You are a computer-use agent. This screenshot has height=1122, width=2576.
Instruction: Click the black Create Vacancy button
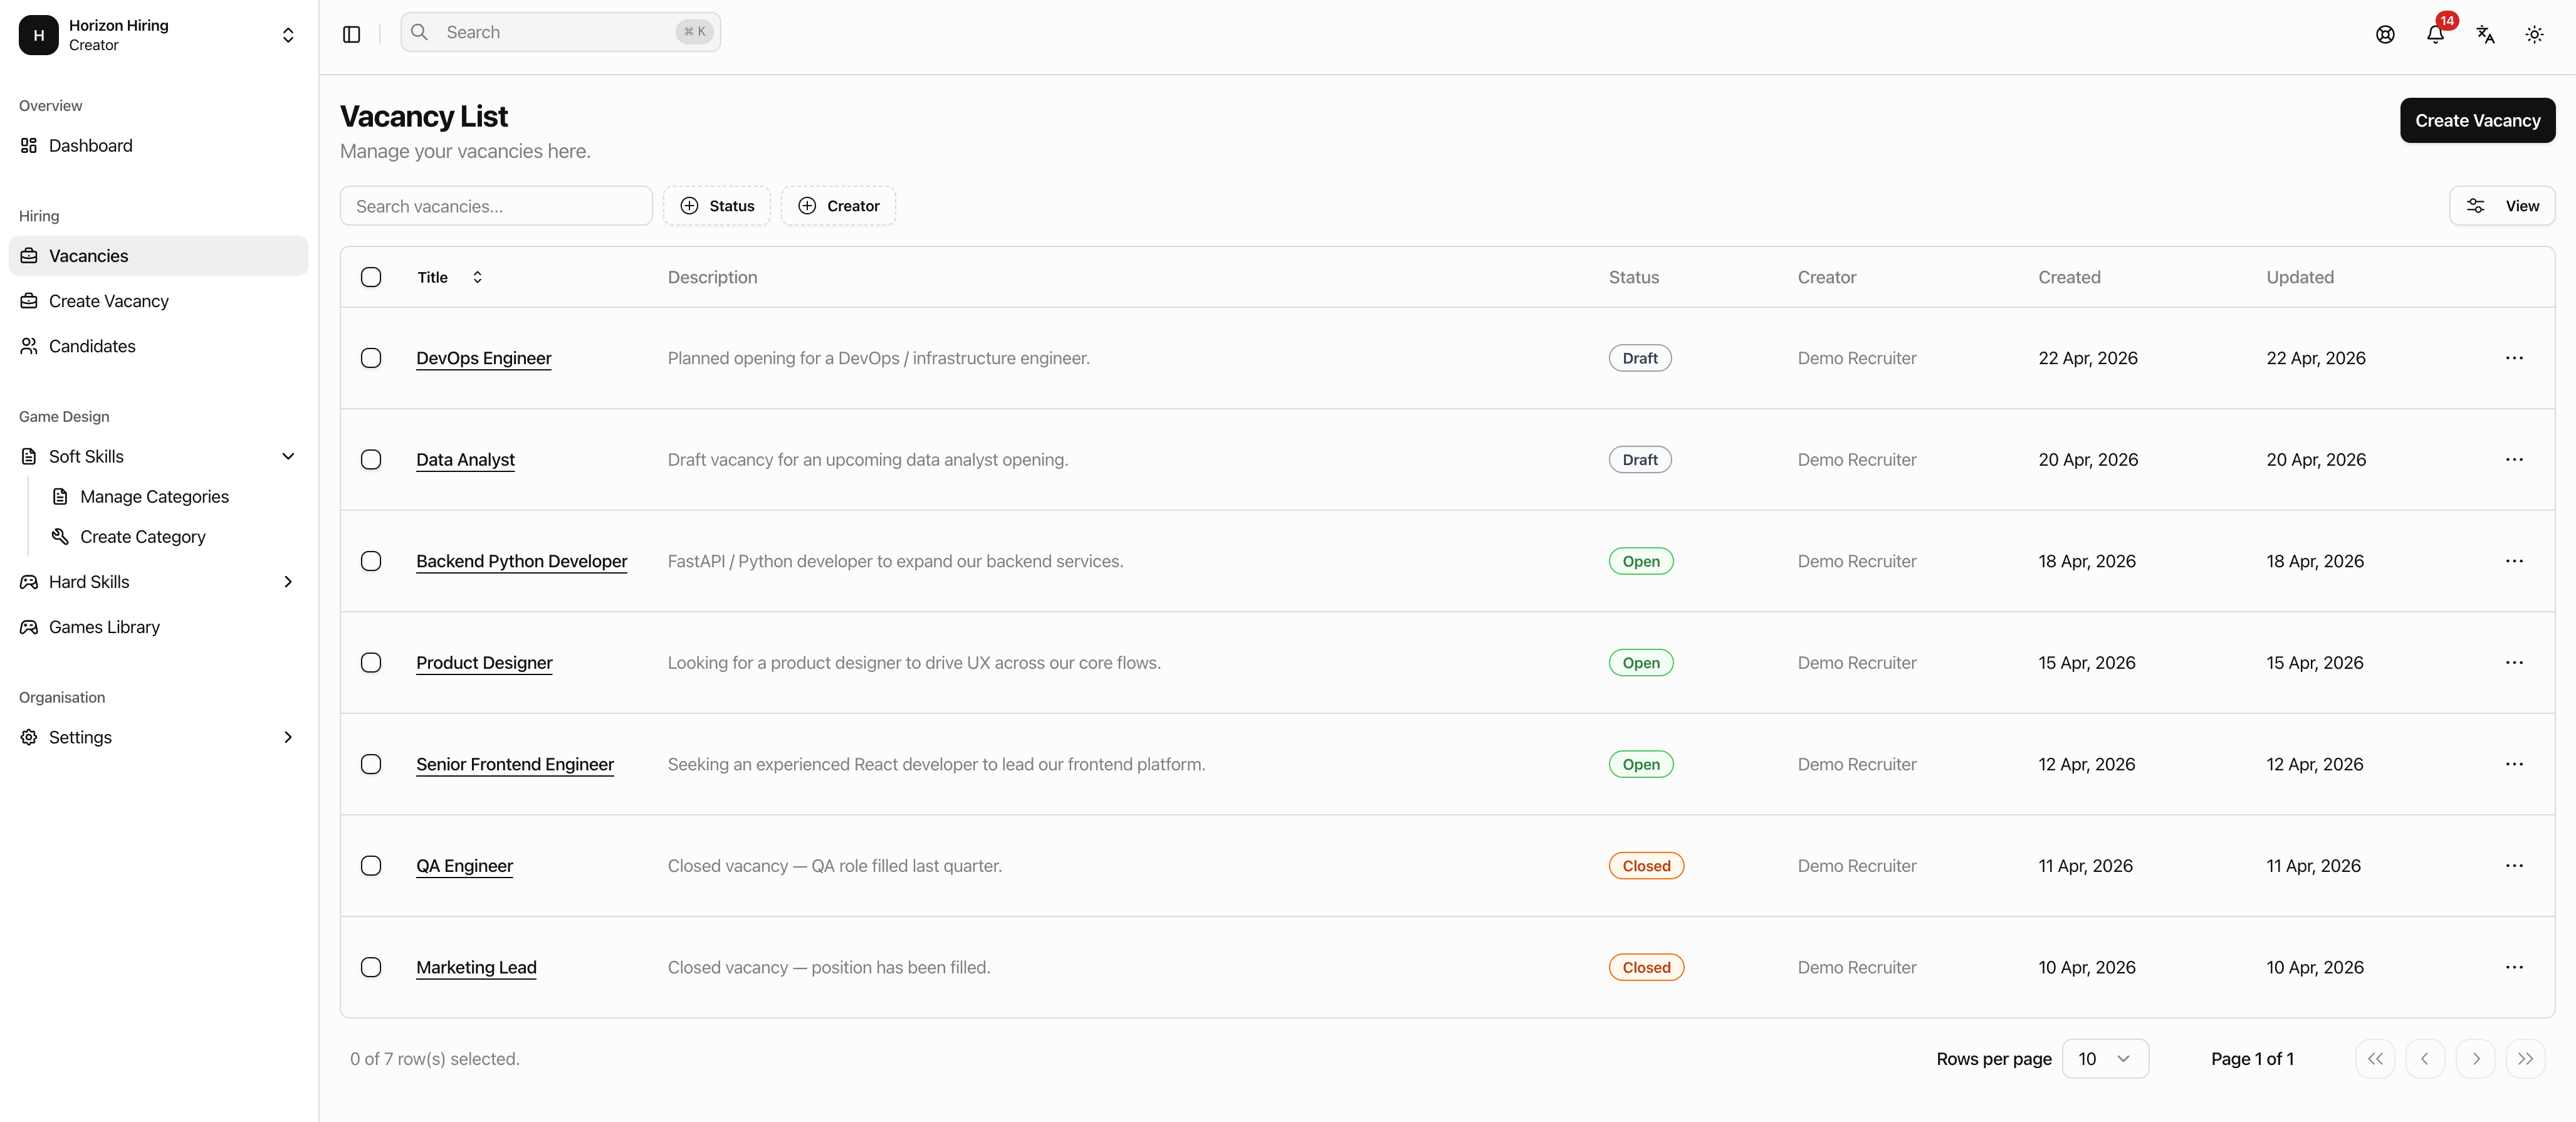(x=2477, y=120)
